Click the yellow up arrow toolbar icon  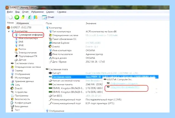(23, 17)
